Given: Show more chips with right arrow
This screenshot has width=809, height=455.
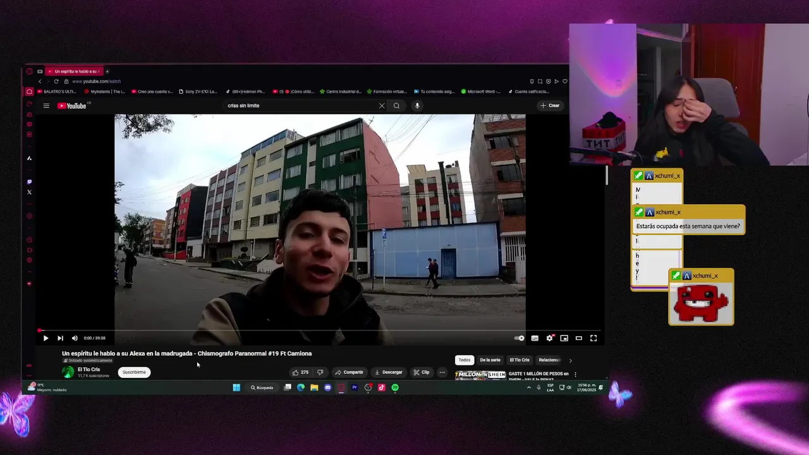Looking at the screenshot, I should coord(570,360).
